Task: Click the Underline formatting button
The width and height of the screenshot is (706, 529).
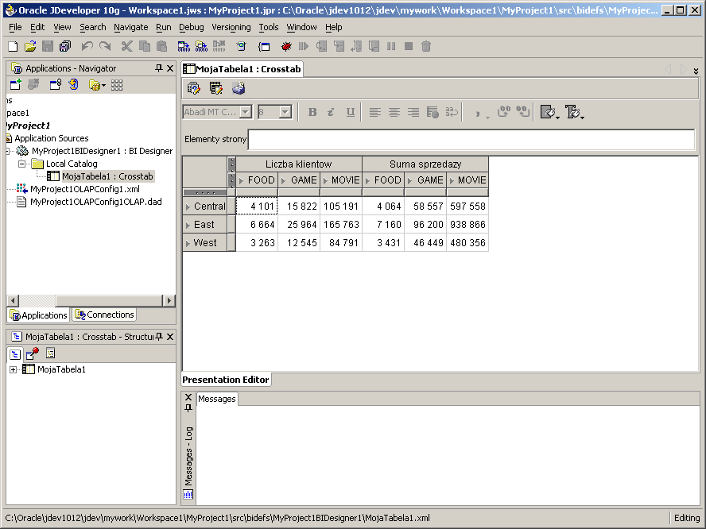Action: [x=351, y=112]
